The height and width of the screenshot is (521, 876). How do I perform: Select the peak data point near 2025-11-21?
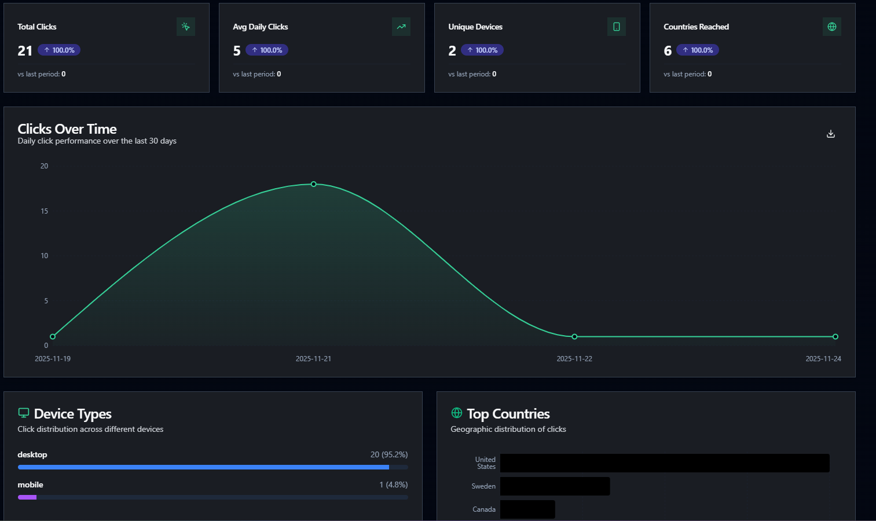(x=313, y=184)
